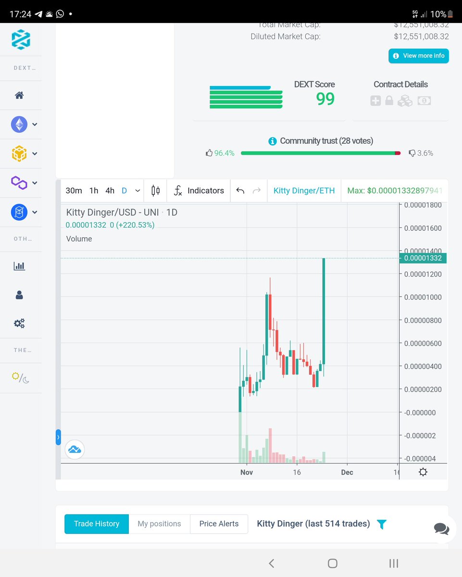Screen dimensions: 462x577
Task: Click the Community trust info icon
Action: [x=273, y=141]
